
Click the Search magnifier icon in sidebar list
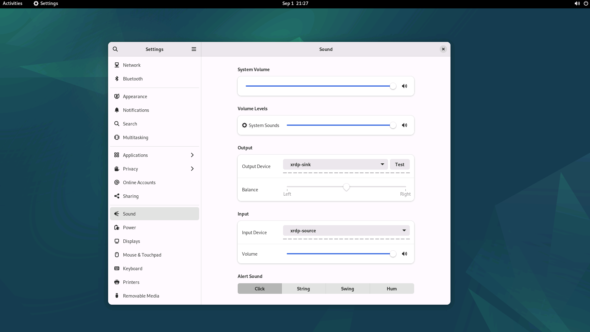tap(117, 124)
